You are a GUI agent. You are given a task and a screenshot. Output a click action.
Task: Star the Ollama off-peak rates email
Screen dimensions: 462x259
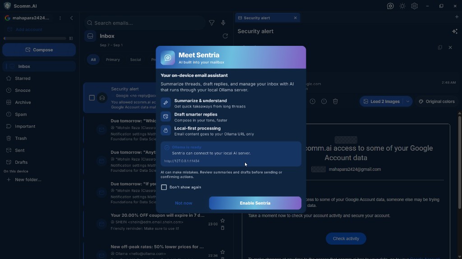(x=222, y=252)
